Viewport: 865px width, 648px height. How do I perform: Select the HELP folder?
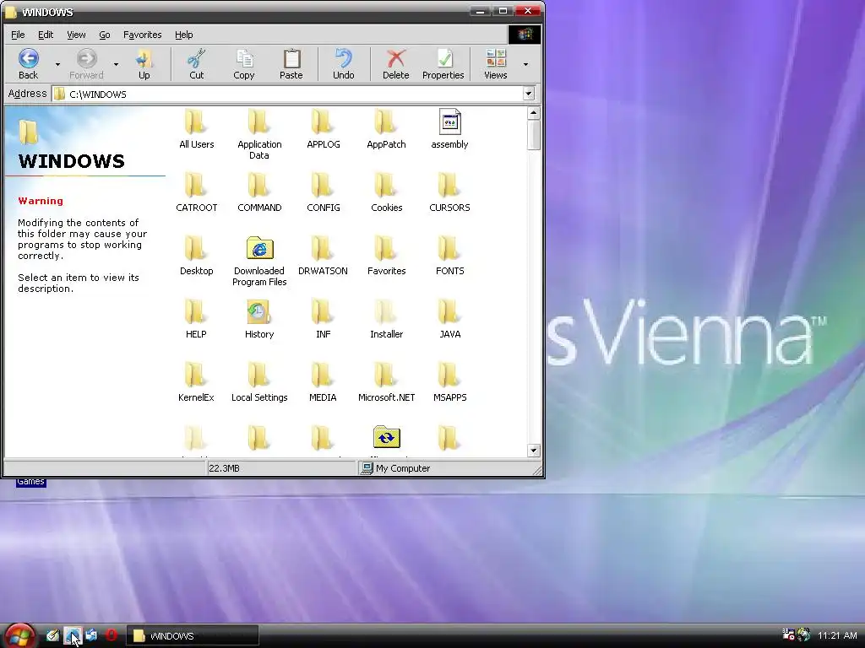click(x=196, y=320)
